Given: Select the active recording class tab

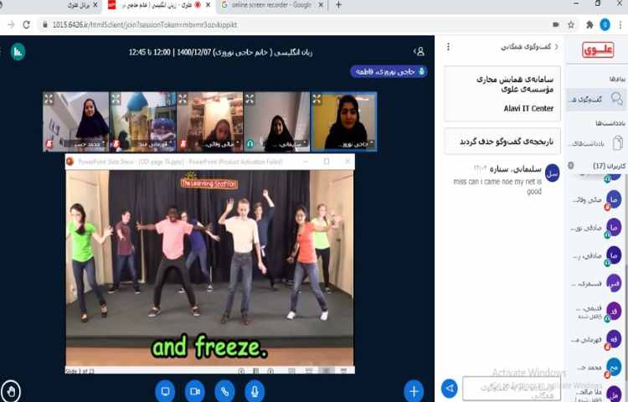Looking at the screenshot, I should tap(158, 5).
